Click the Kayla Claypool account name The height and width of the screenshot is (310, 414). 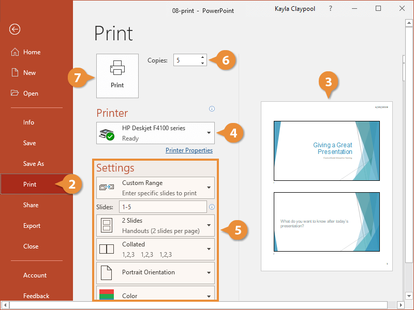[295, 9]
